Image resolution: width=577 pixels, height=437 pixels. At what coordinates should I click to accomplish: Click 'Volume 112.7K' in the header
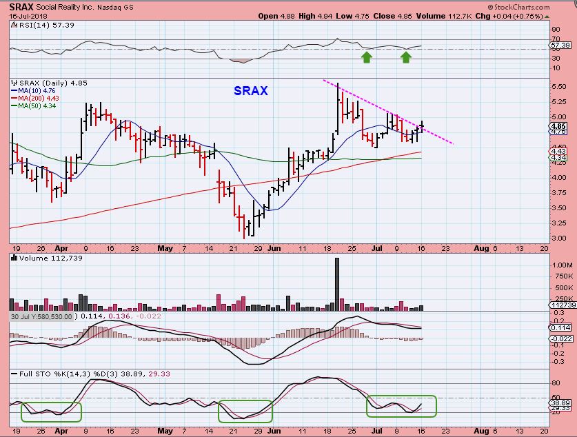coord(444,16)
